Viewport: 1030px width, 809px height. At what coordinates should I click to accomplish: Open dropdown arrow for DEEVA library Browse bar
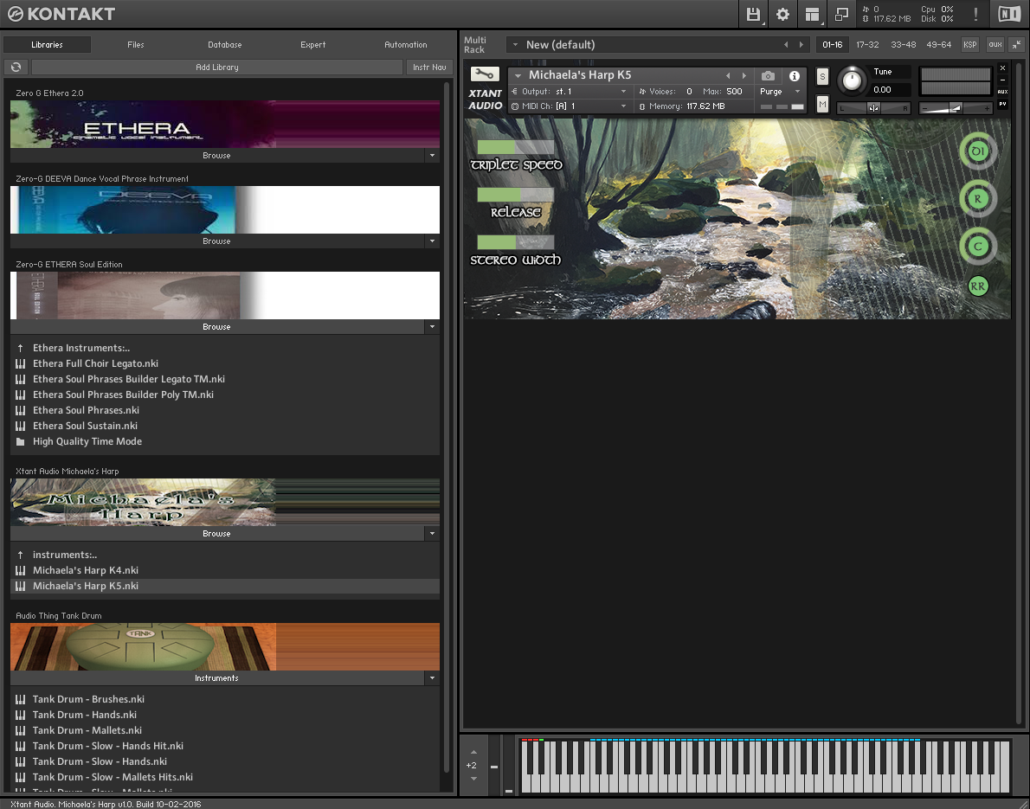pos(432,241)
